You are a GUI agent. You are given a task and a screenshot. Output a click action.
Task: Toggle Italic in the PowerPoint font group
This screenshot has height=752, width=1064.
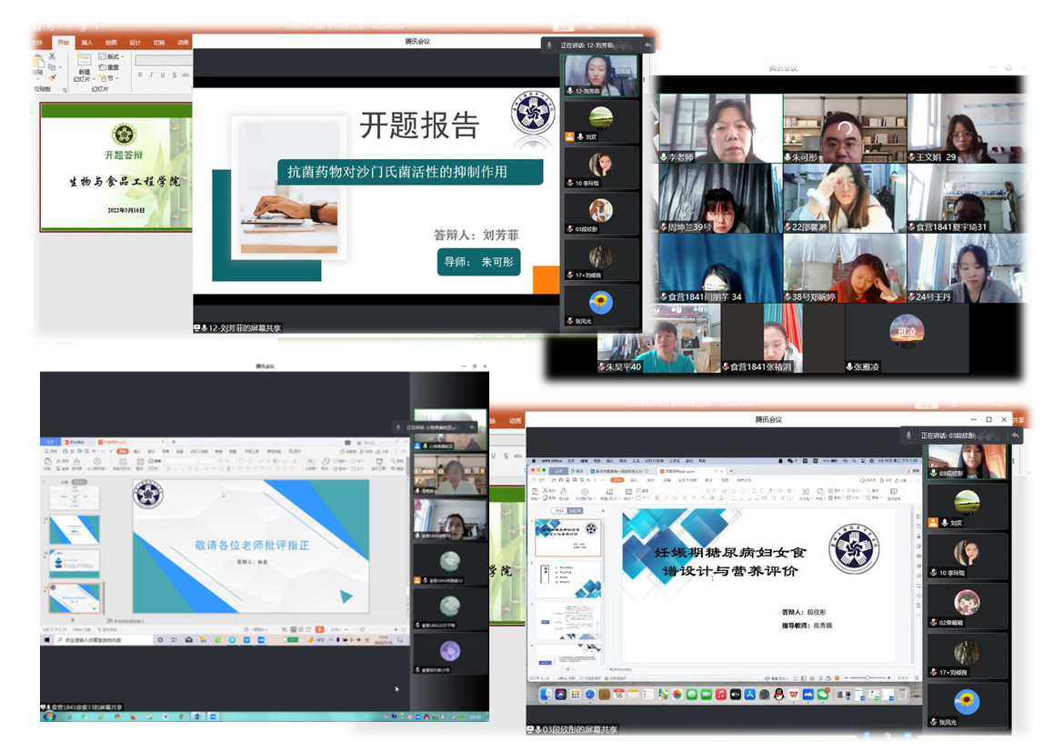151,75
